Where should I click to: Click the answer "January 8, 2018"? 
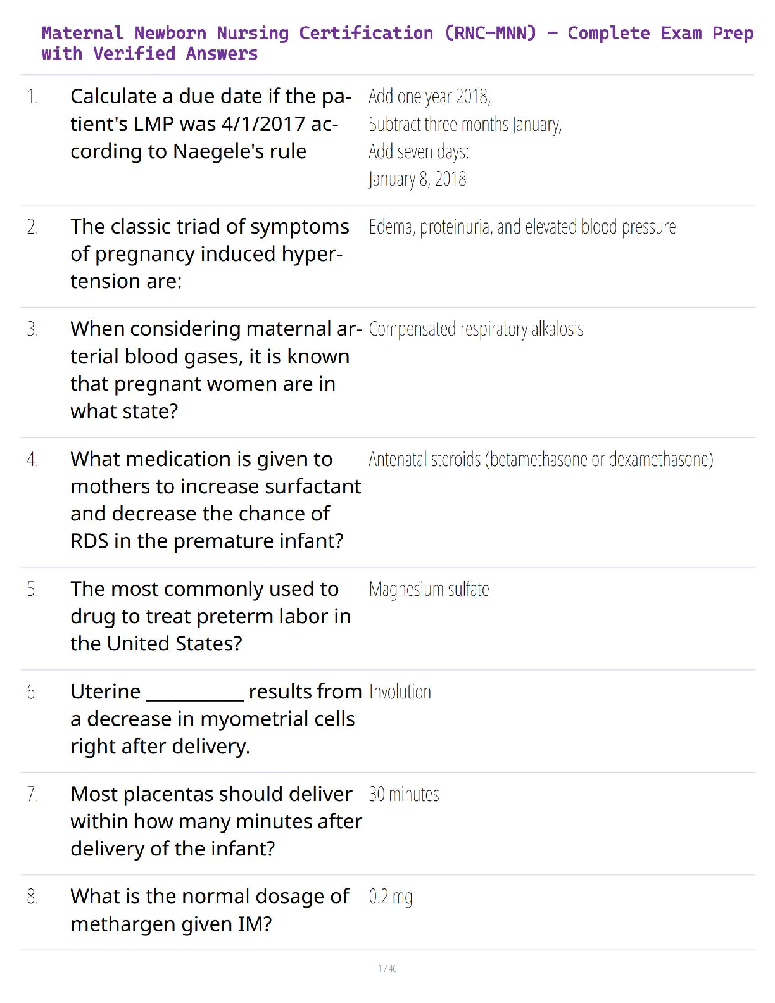pyautogui.click(x=417, y=179)
